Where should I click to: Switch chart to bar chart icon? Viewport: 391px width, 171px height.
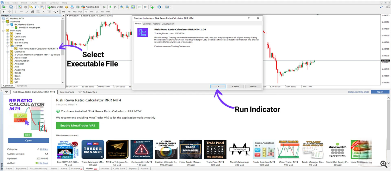pyautogui.click(x=104, y=7)
